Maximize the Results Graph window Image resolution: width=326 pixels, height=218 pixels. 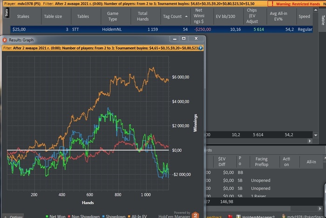click(184, 39)
